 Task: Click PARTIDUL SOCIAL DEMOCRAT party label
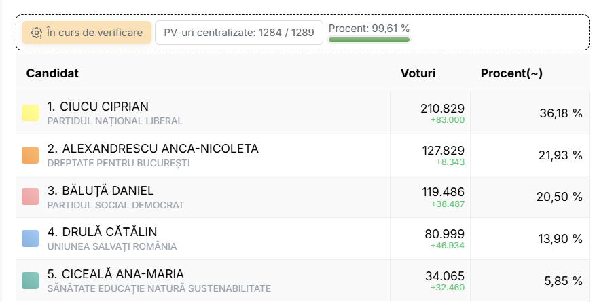(x=115, y=205)
